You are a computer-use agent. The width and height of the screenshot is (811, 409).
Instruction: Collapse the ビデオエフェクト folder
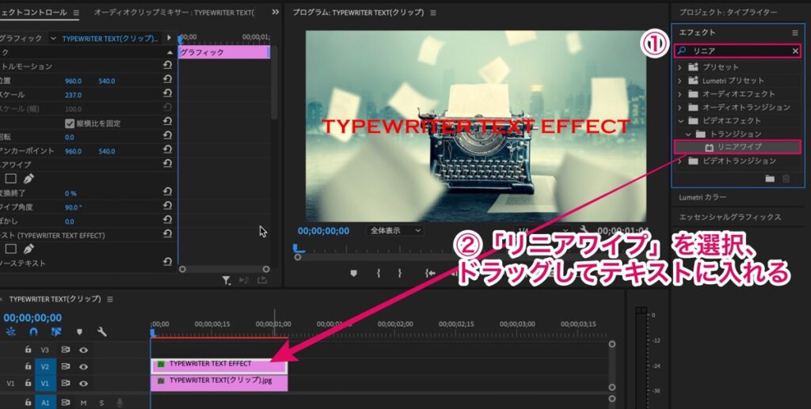click(x=680, y=121)
